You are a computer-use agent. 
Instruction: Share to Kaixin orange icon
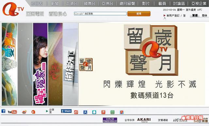coord(104,112)
